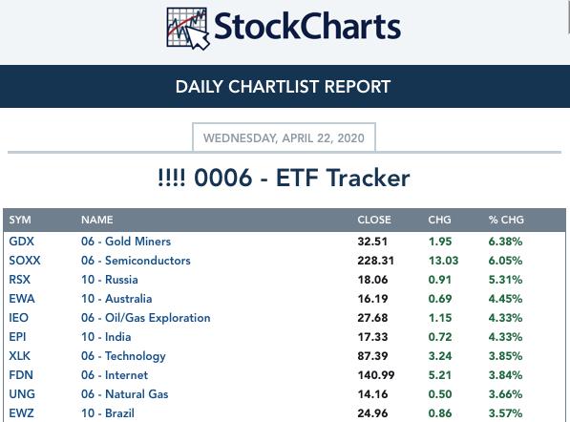Click the CLOSE column header

pos(374,220)
